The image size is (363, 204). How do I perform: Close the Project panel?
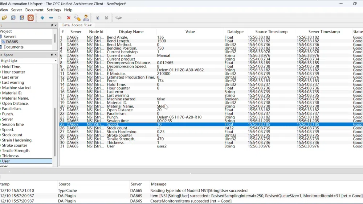click(56, 25)
